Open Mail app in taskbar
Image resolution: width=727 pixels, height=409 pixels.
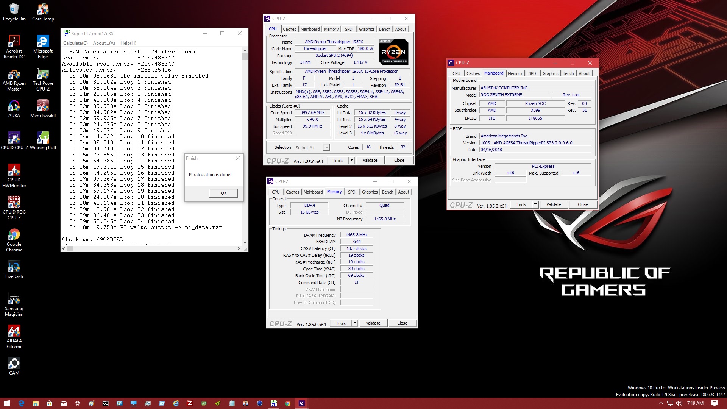[63, 403]
